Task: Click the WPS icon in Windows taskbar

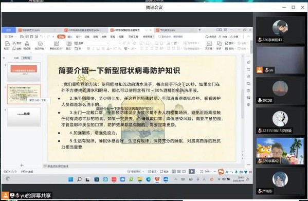Action: (x=157, y=179)
